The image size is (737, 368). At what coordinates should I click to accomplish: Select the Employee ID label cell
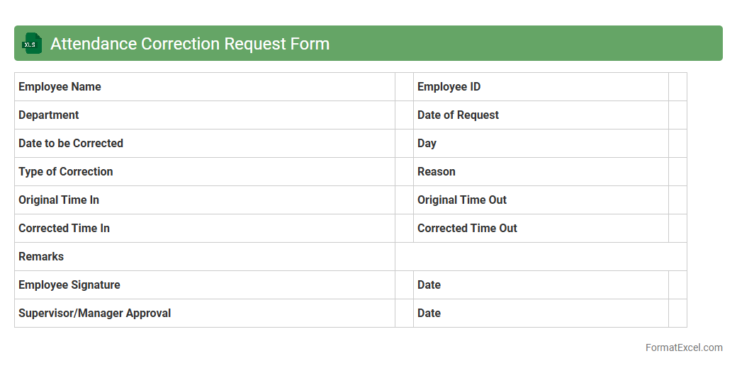click(540, 87)
